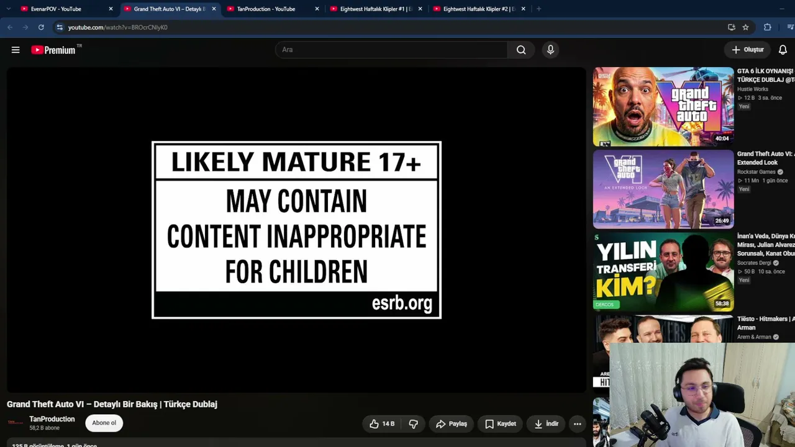Click the magnifier search button

coord(521,50)
